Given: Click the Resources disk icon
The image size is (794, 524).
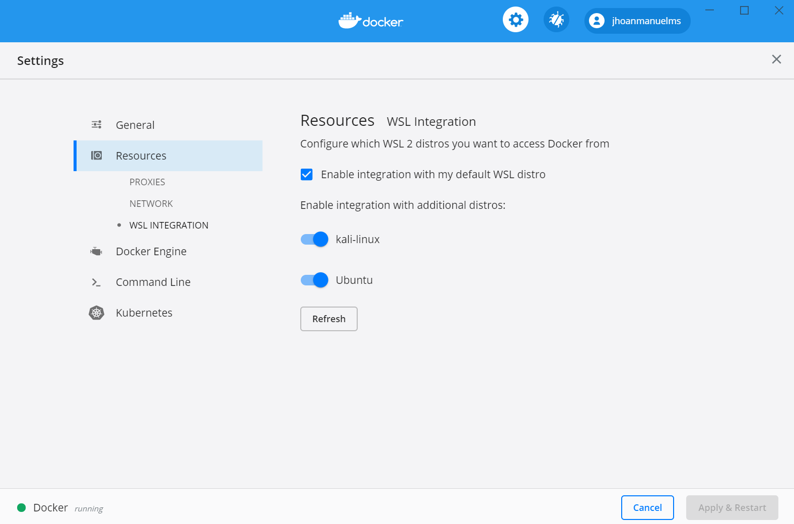Looking at the screenshot, I should pyautogui.click(x=96, y=156).
